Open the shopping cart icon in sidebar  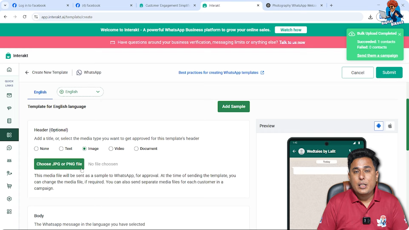9,186
